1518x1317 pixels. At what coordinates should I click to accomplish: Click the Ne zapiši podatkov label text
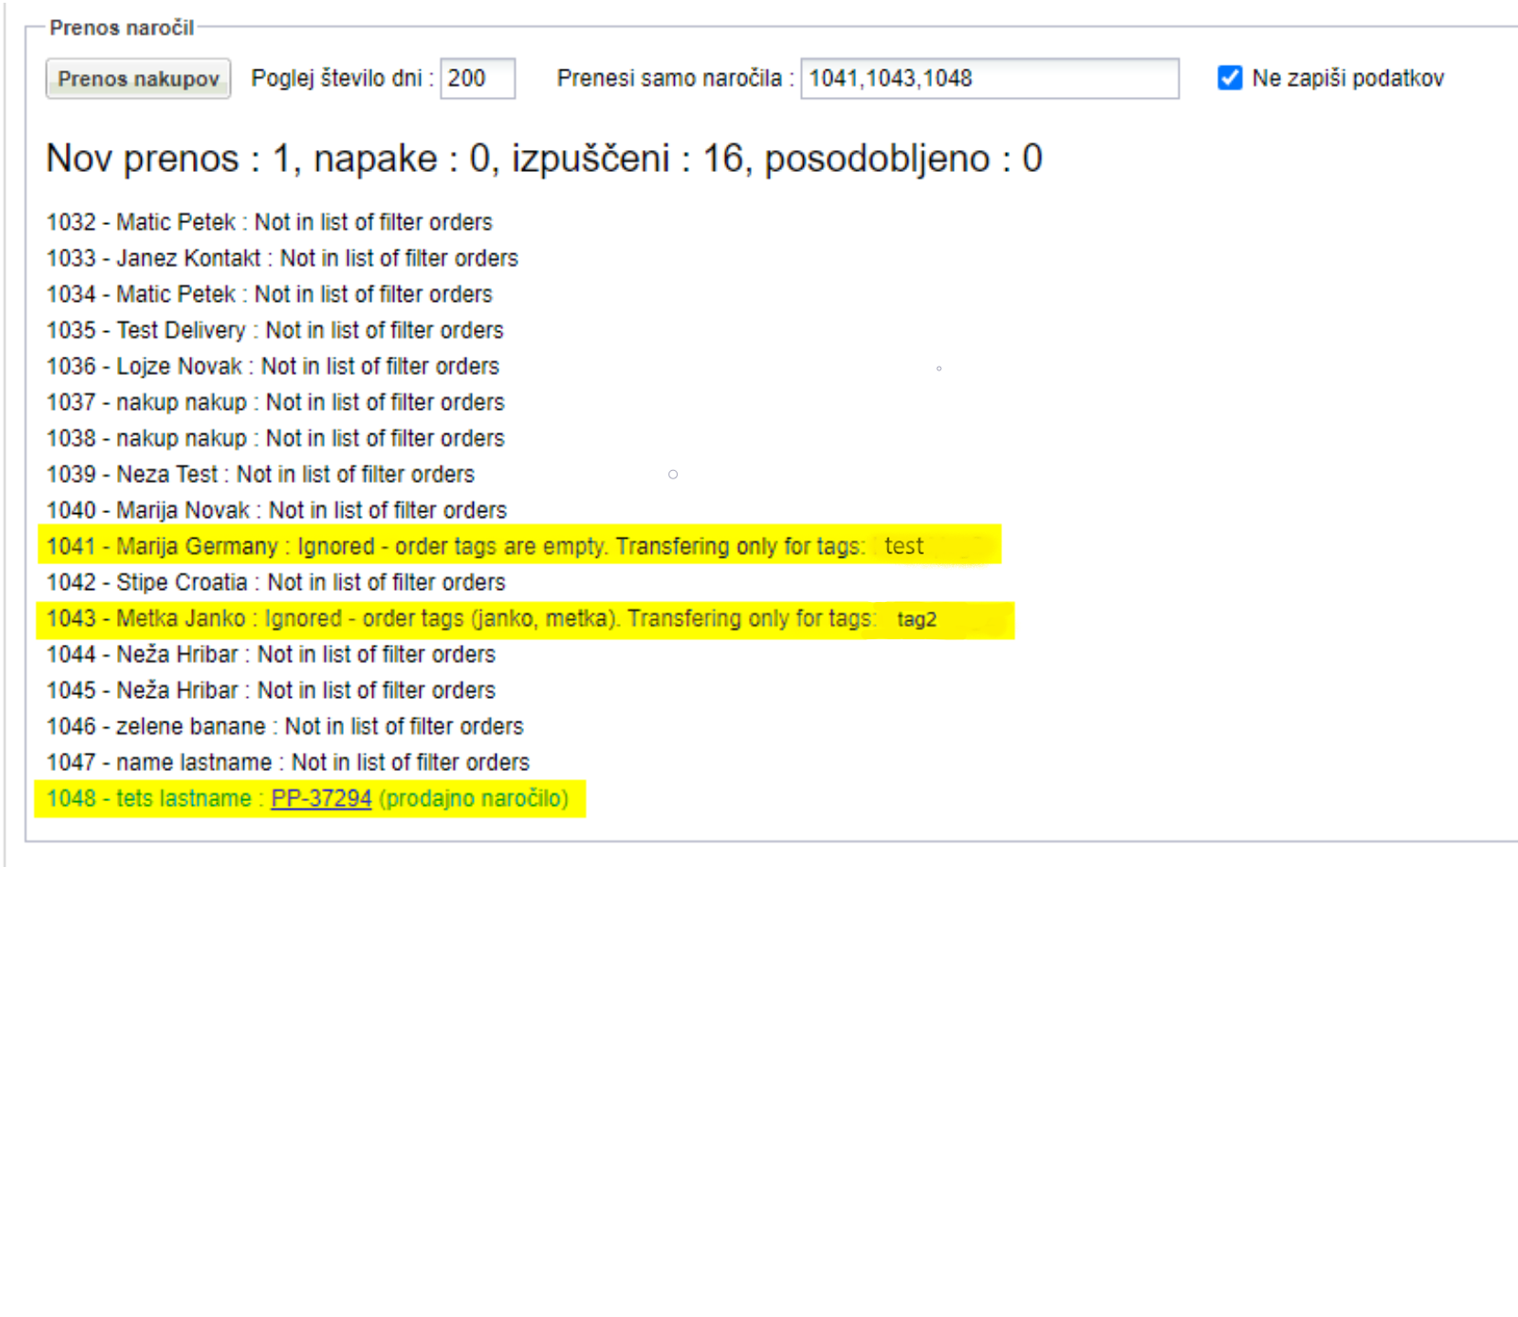click(x=1347, y=79)
